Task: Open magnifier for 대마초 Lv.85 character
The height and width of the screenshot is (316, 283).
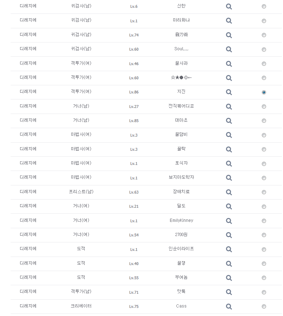Action: (x=229, y=121)
